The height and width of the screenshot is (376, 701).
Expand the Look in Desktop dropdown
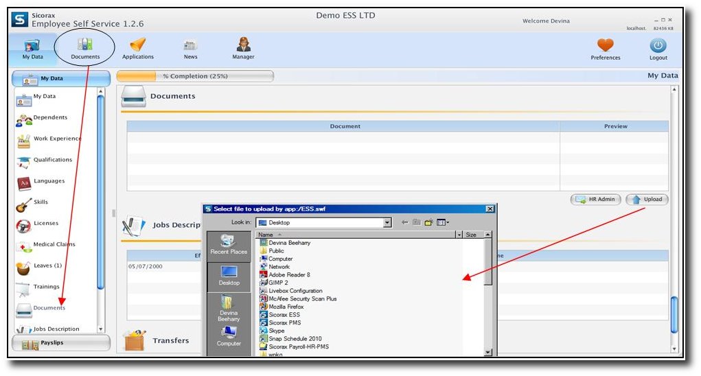387,223
